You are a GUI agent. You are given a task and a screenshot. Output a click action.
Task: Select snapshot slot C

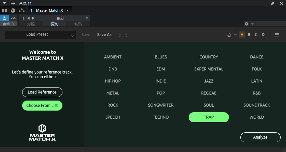coord(256,35)
